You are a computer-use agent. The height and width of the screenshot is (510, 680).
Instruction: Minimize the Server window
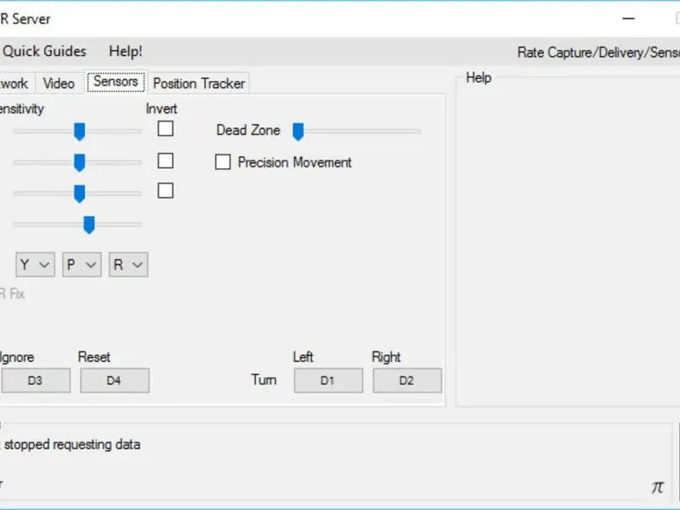tap(628, 18)
